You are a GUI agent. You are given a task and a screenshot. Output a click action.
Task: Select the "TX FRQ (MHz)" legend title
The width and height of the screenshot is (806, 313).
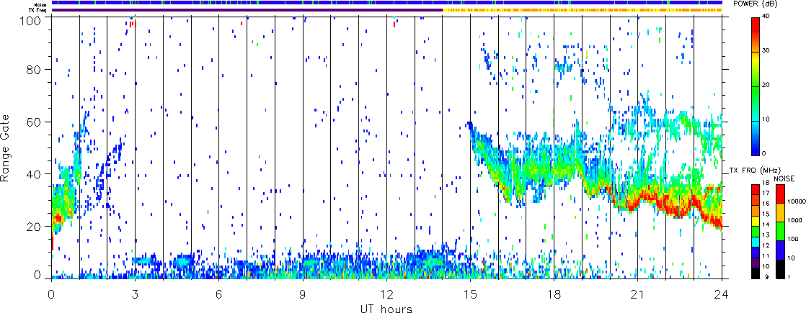click(756, 170)
